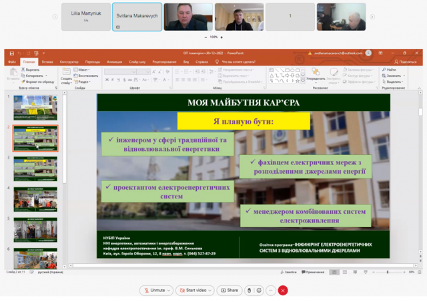Click the Unmute button in Webex
427x302 pixels.
(x=156, y=290)
